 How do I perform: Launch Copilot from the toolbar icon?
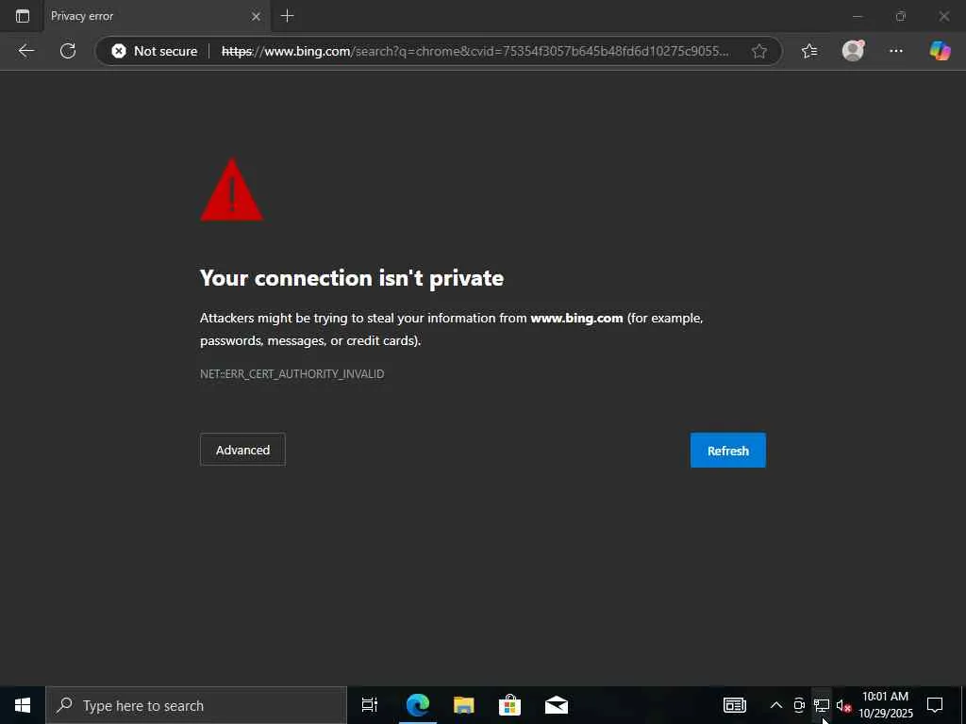(941, 51)
